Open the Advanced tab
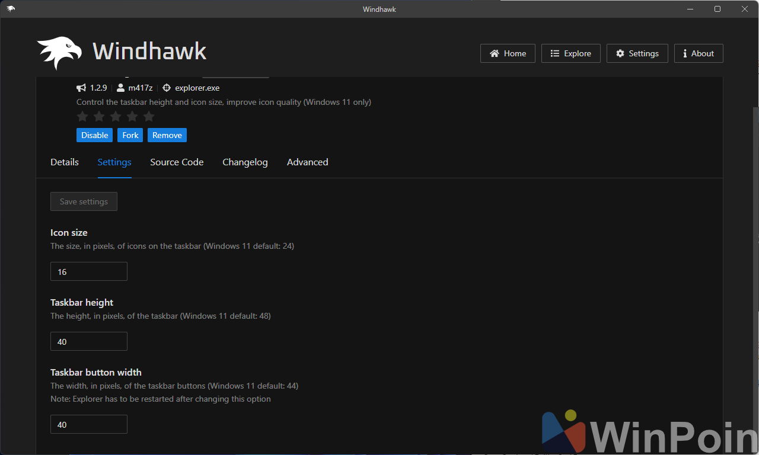This screenshot has height=455, width=759. pos(308,162)
